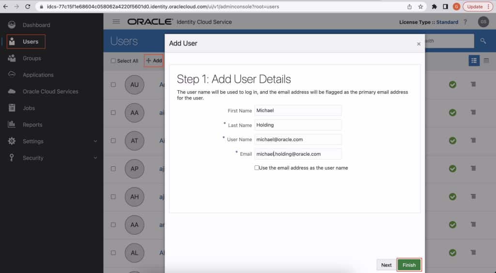This screenshot has height=273, width=496.
Task: Click the Groups people icon
Action: (12, 58)
